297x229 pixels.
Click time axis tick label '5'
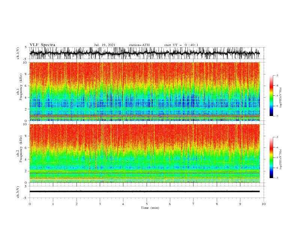point(147,204)
